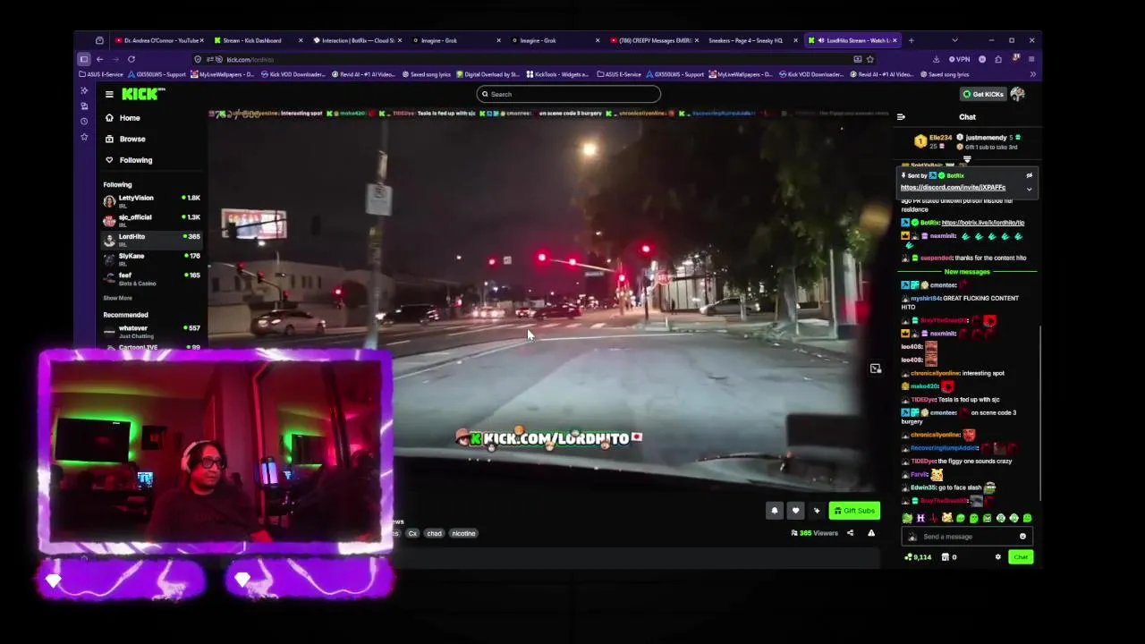Open browser downloads icon

[x=936, y=59]
